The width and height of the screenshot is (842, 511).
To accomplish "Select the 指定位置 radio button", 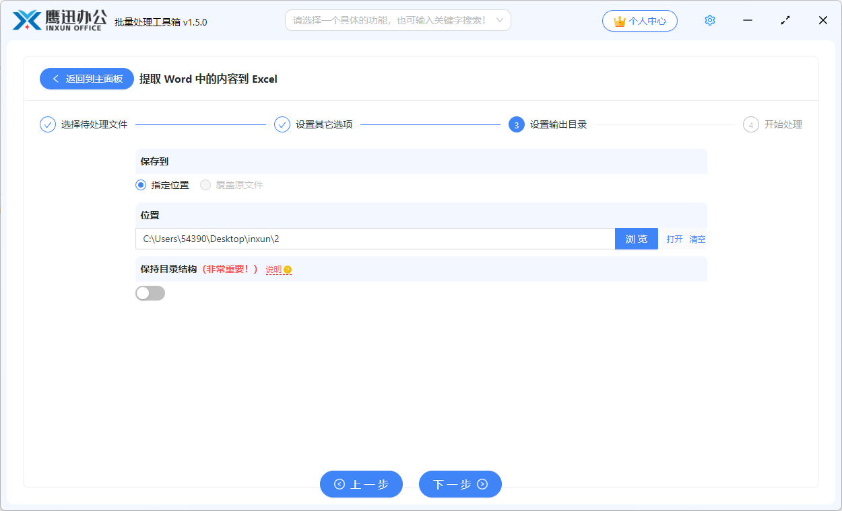I will (x=141, y=184).
